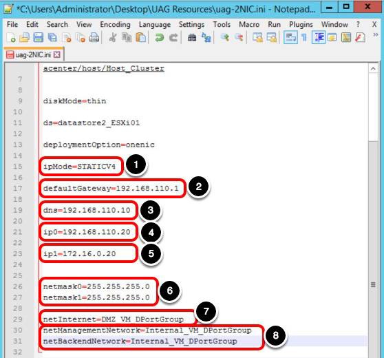This screenshot has height=358, width=384.
Task: Close all documents icon
Action: pyautogui.click(x=81, y=38)
